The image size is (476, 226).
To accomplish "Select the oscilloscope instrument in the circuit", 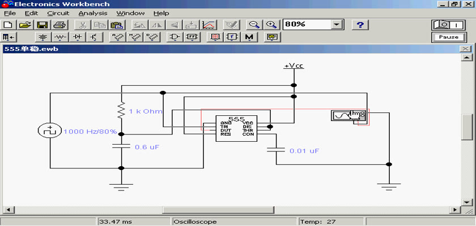I will 349,116.
